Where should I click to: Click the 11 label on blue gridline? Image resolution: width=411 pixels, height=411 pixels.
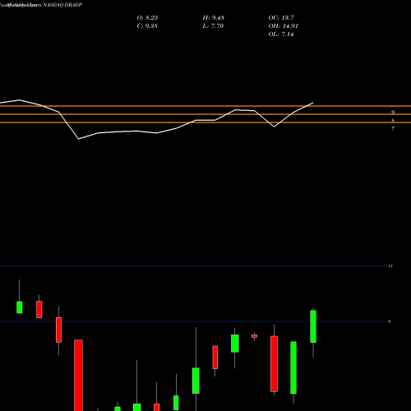pyautogui.click(x=390, y=266)
